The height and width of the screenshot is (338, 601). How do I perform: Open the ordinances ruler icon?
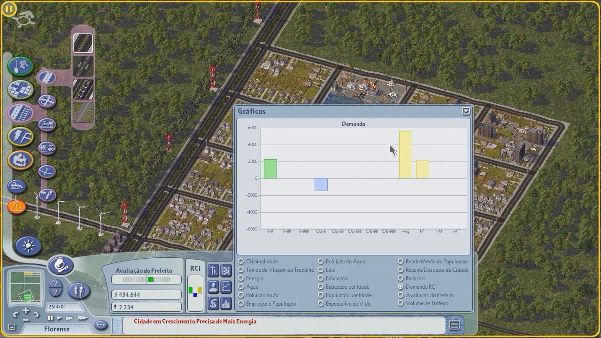tap(213, 270)
